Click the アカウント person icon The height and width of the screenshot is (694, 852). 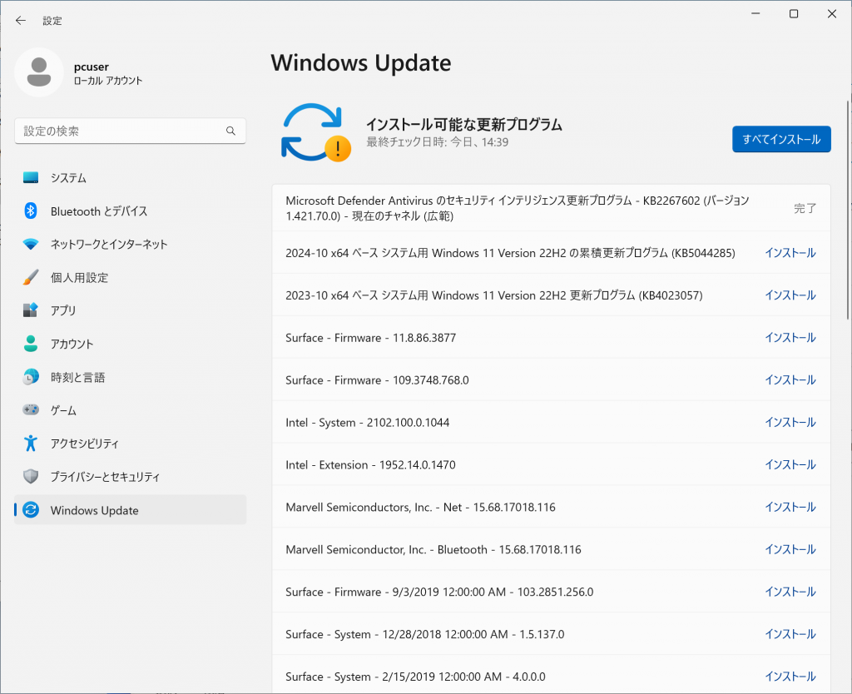tap(31, 344)
